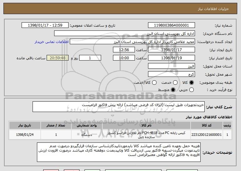
Task: Choose متوسط purchase process radio button
Action: 173,90
